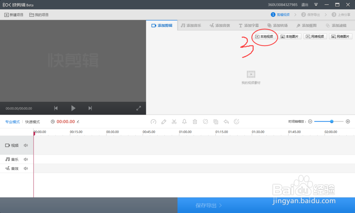This screenshot has width=355, height=213.
Task: Click 新建项目 button
Action: [14, 15]
